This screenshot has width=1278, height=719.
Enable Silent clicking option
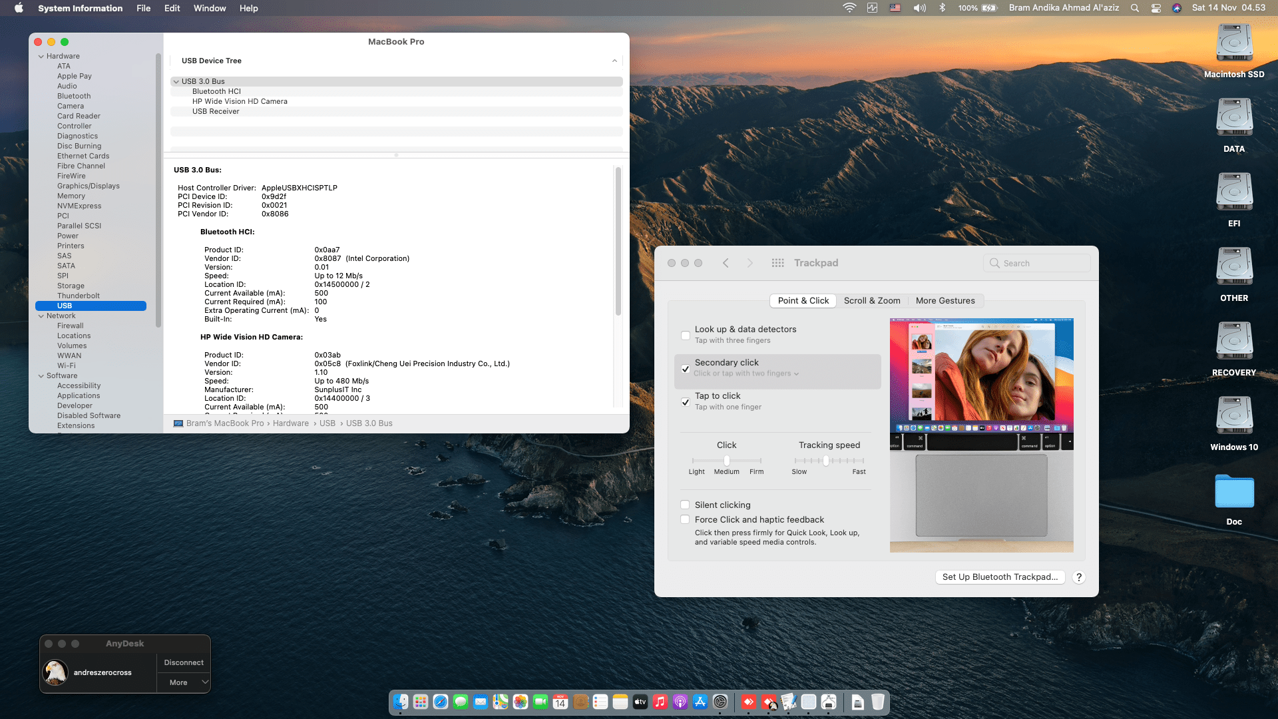tap(686, 505)
